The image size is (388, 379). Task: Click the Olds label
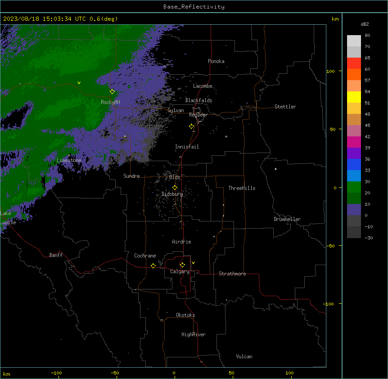coord(175,177)
